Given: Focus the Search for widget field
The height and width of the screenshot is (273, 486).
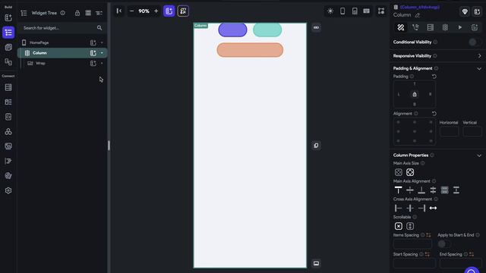Looking at the screenshot, I should tap(62, 28).
